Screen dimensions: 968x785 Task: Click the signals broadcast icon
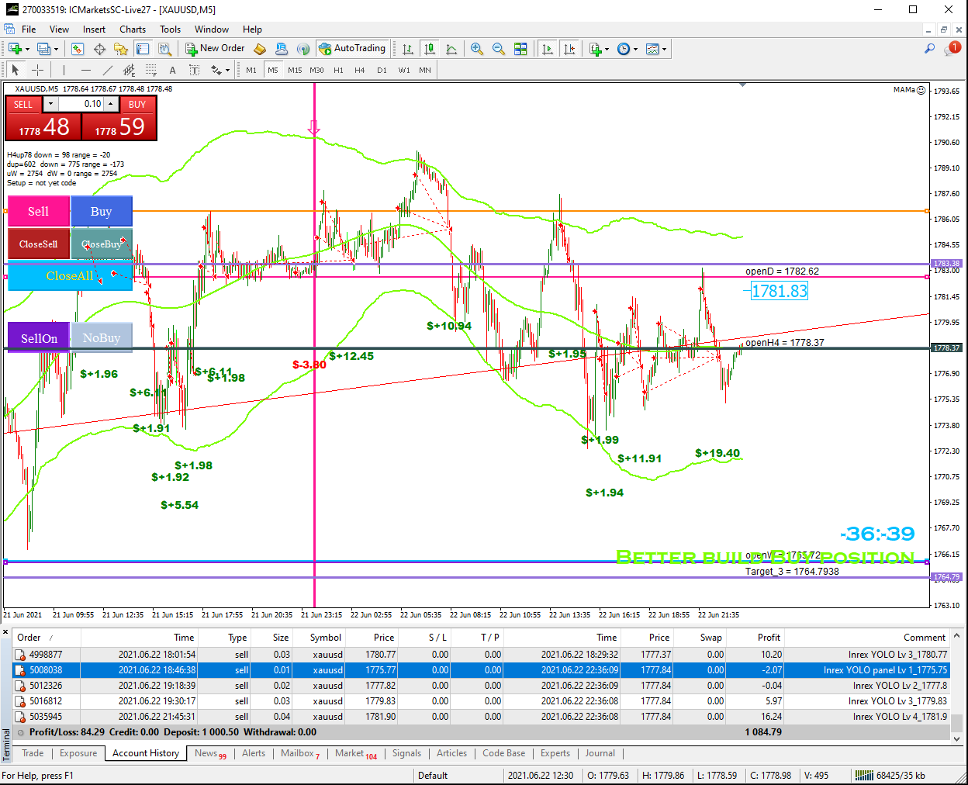303,49
